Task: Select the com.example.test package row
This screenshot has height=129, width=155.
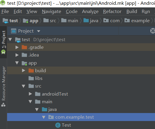Action: [x=81, y=117]
